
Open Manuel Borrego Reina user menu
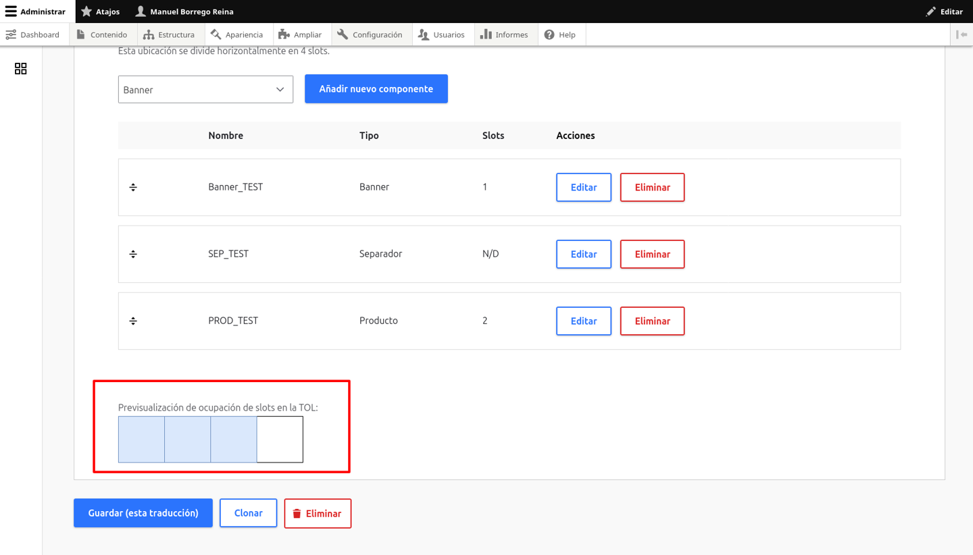pos(184,11)
